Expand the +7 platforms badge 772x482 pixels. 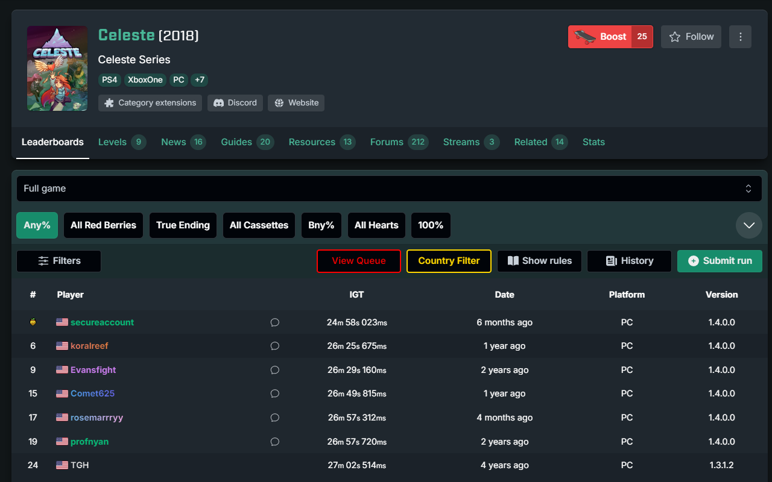point(199,80)
